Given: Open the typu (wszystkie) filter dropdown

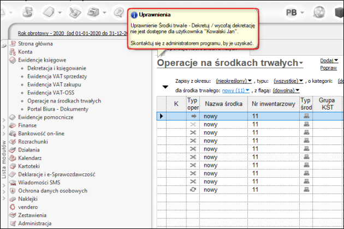Looking at the screenshot, I should click(x=288, y=80).
